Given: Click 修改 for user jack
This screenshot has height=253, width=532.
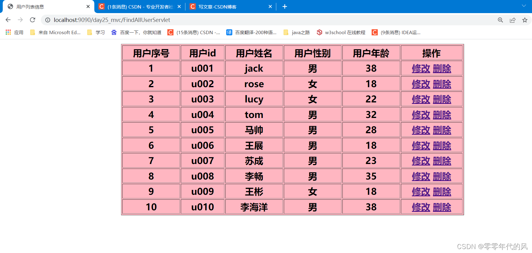Looking at the screenshot, I should (421, 69).
